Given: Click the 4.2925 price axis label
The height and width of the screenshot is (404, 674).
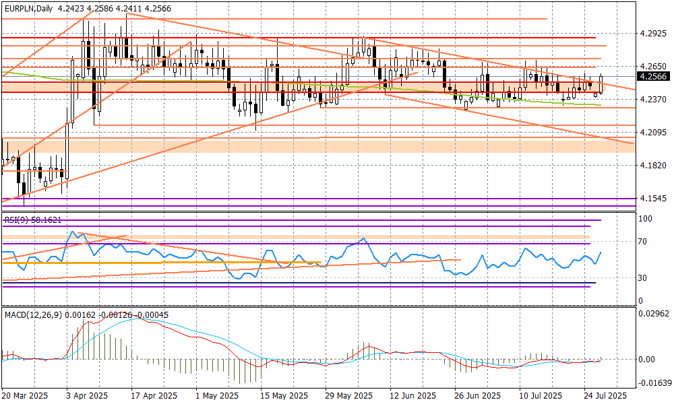Looking at the screenshot, I should (653, 32).
